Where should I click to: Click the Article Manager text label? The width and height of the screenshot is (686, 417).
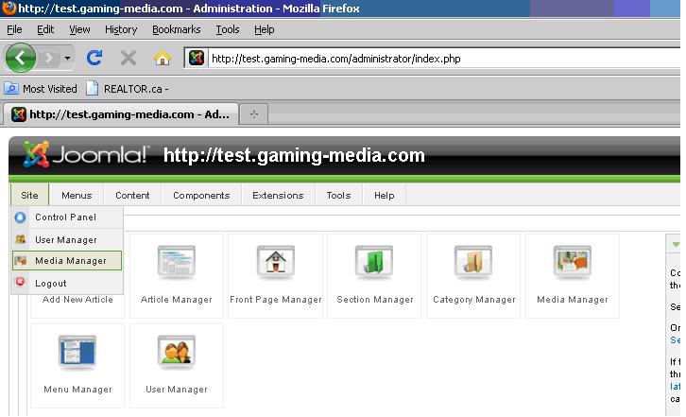(x=177, y=300)
